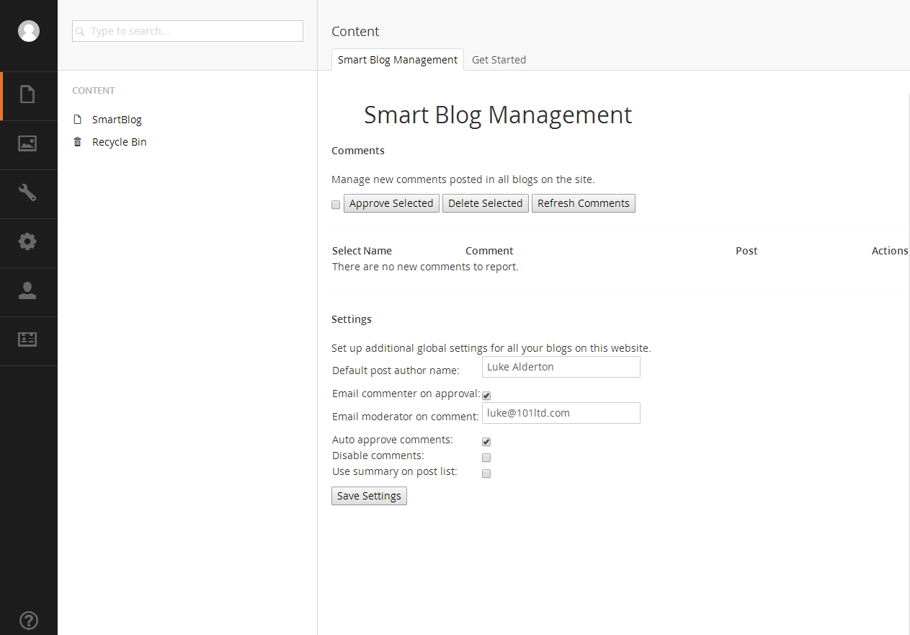Click the Approve Selected button

coord(391,203)
